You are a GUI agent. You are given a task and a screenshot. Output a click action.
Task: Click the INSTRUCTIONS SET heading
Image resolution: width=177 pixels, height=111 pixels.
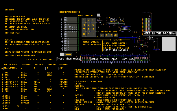coord(40,60)
